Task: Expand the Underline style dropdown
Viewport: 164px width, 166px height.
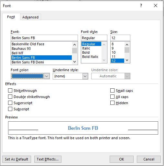Action: pyautogui.click(x=85, y=76)
